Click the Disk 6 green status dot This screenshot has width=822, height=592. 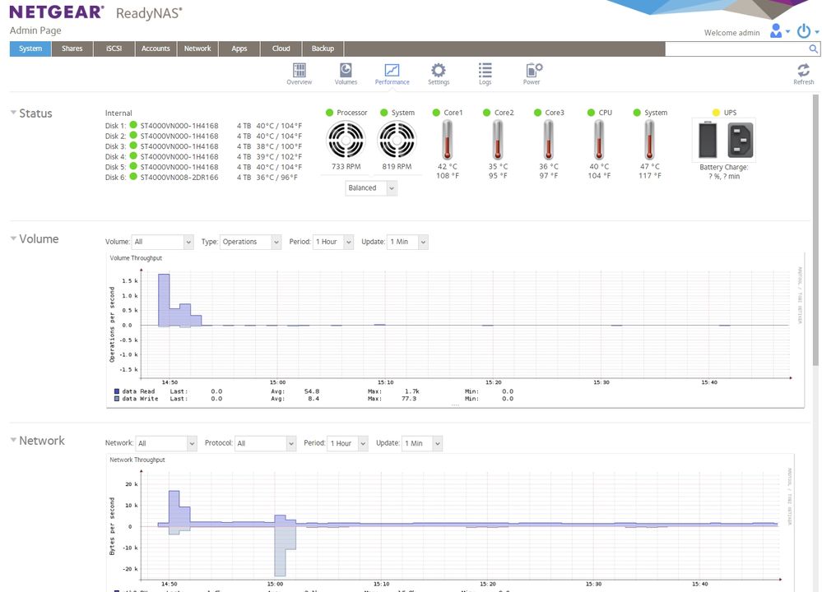pos(133,177)
